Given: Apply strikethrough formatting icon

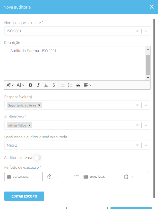Looking at the screenshot, I should pos(54,85).
